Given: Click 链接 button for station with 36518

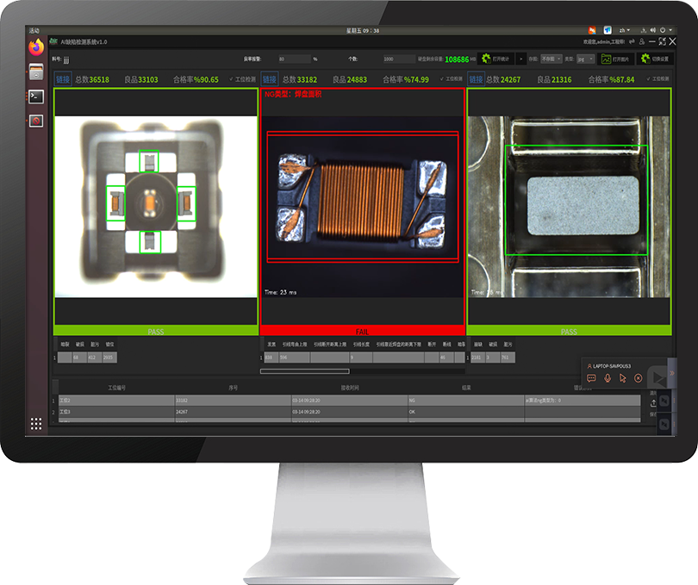Looking at the screenshot, I should point(63,79).
